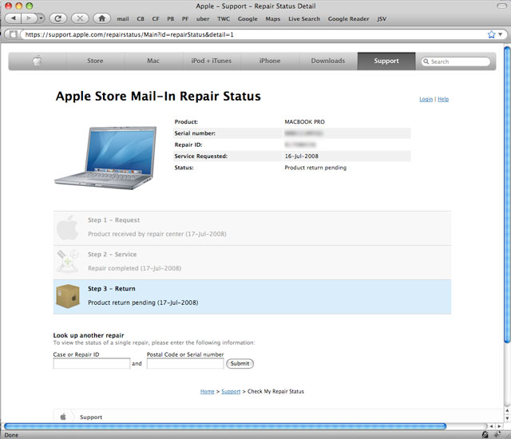The height and width of the screenshot is (439, 511).
Task: Open the 'CF' bookmark
Action: (156, 19)
